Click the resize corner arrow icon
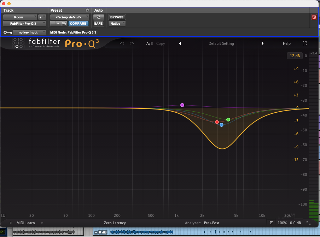This screenshot has height=237, width=320. click(308, 223)
